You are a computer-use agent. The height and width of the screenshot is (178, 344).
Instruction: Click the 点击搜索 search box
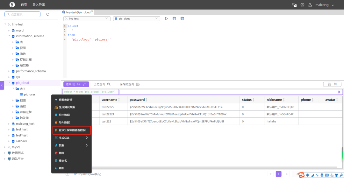(x=22, y=14)
